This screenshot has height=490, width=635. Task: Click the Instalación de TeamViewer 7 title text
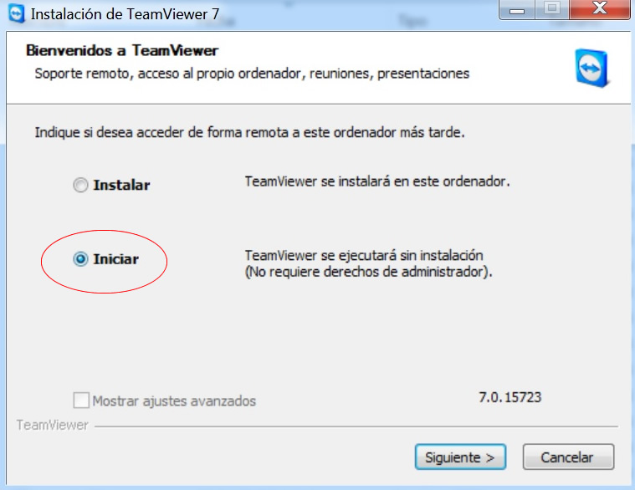[x=125, y=14]
